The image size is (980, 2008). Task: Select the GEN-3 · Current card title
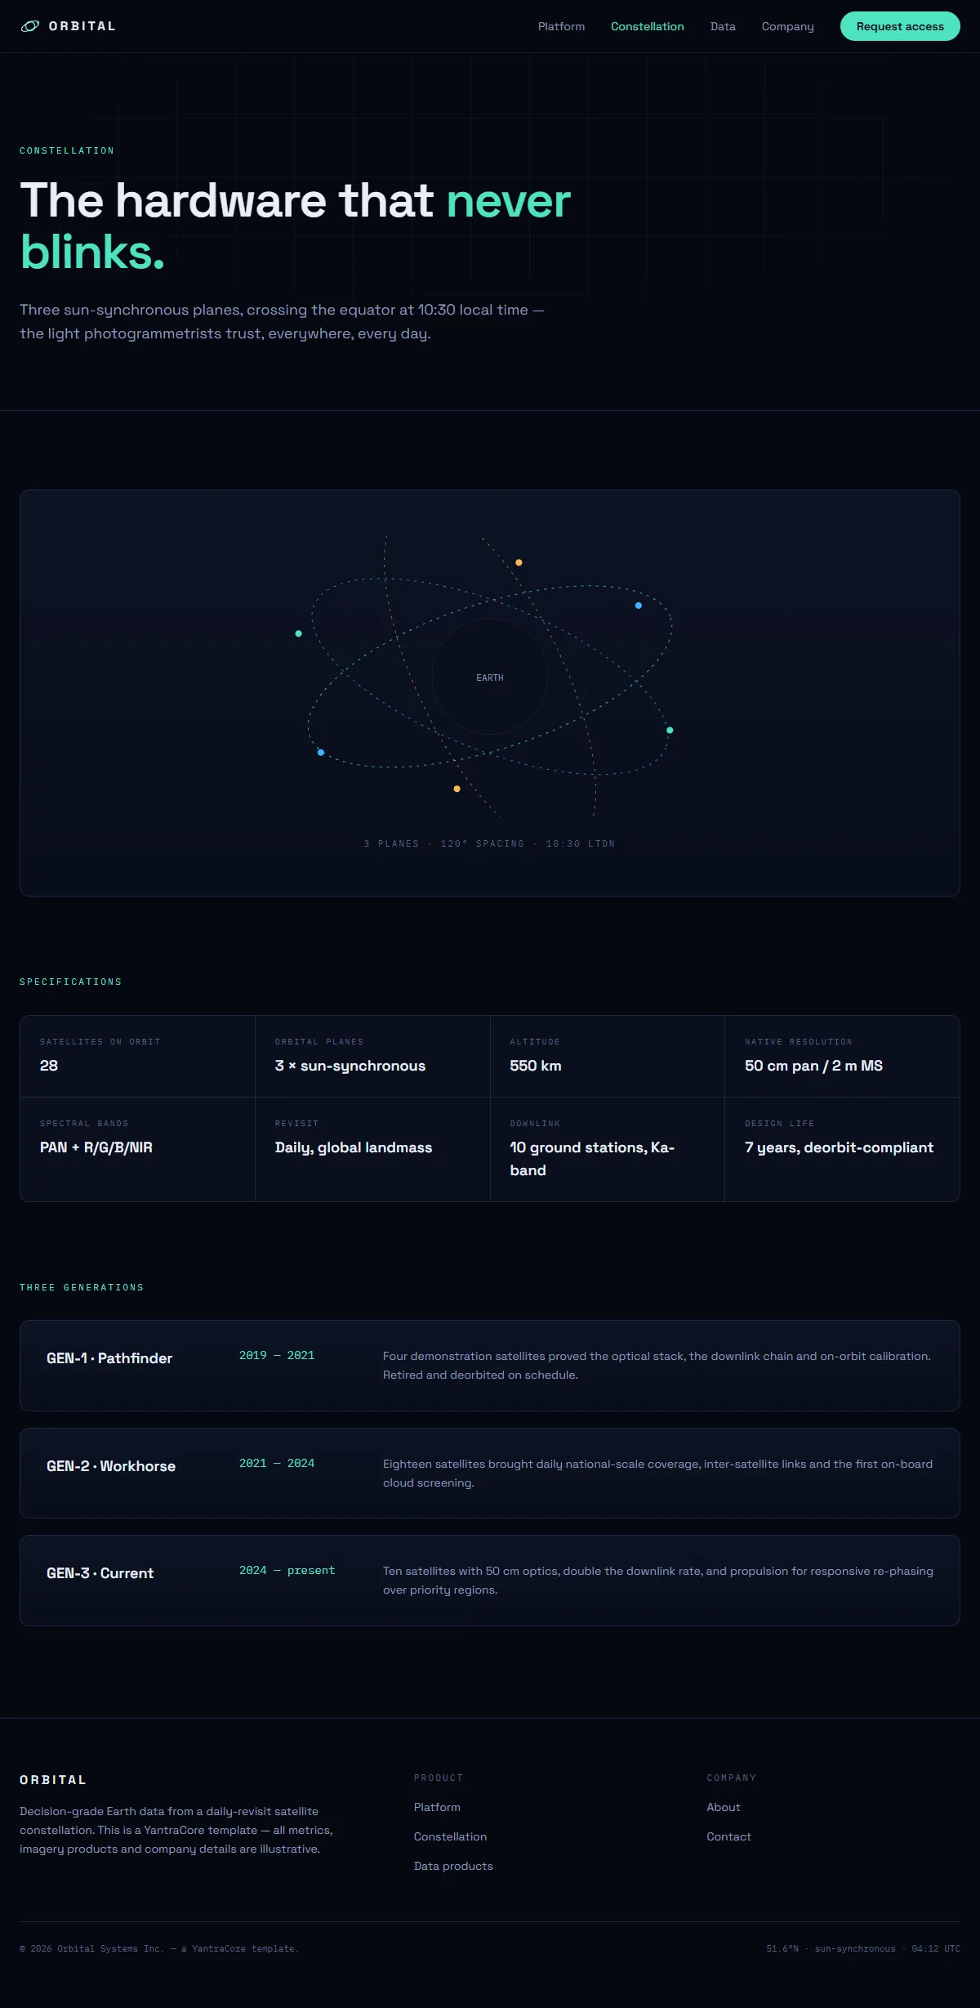100,1573
